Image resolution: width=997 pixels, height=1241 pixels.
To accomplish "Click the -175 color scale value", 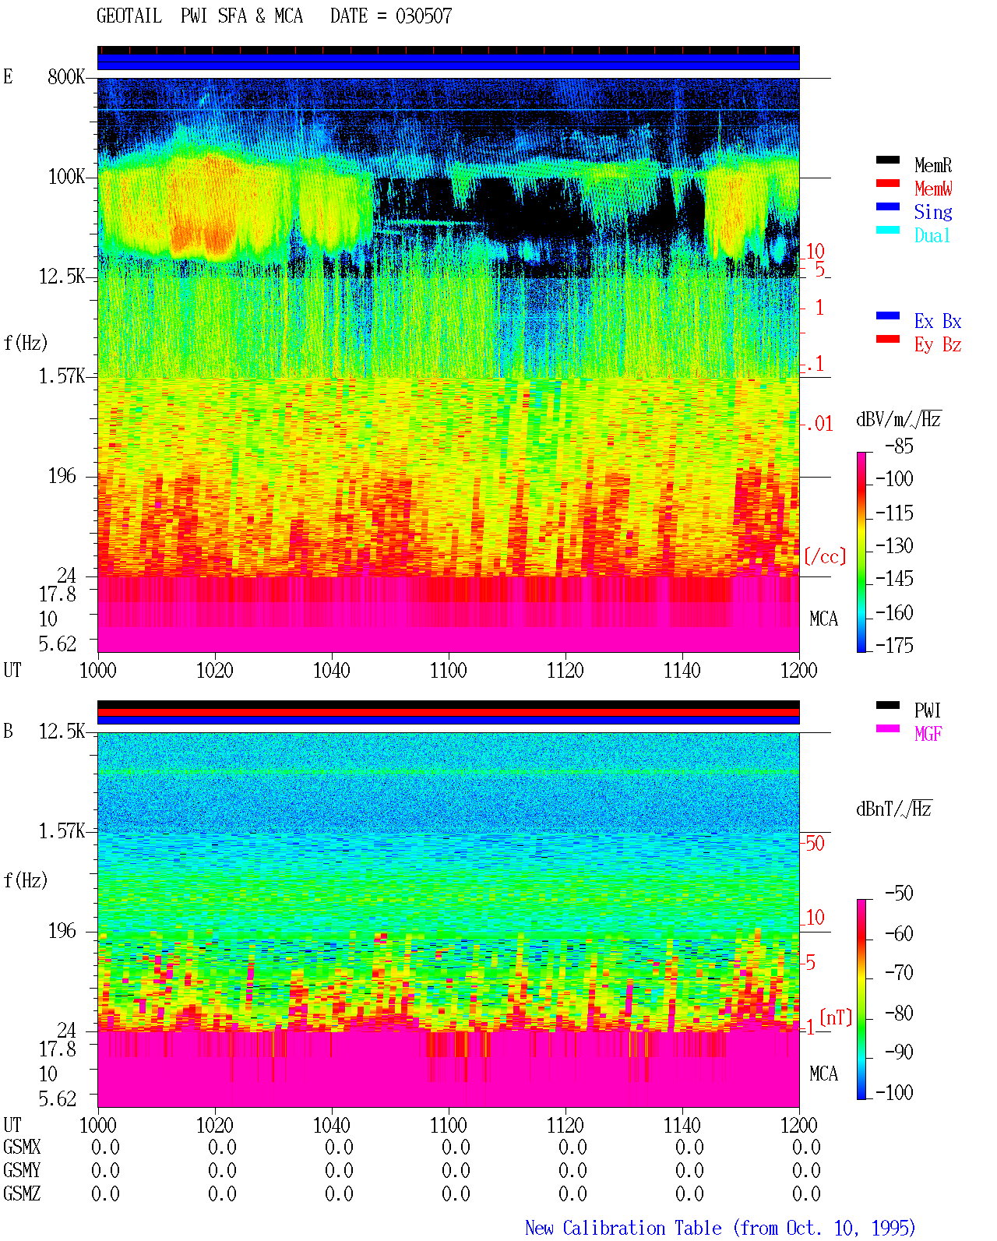I will click(894, 645).
